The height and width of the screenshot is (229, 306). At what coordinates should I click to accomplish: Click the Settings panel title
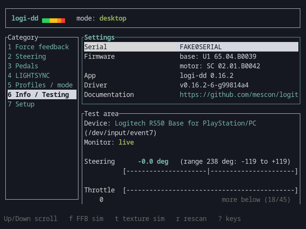click(99, 37)
